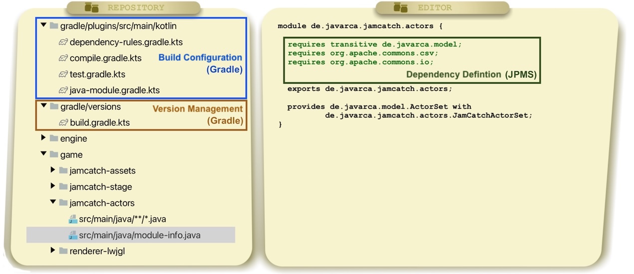
Task: Expand the jamcatch-assets folder
Action: [53, 170]
